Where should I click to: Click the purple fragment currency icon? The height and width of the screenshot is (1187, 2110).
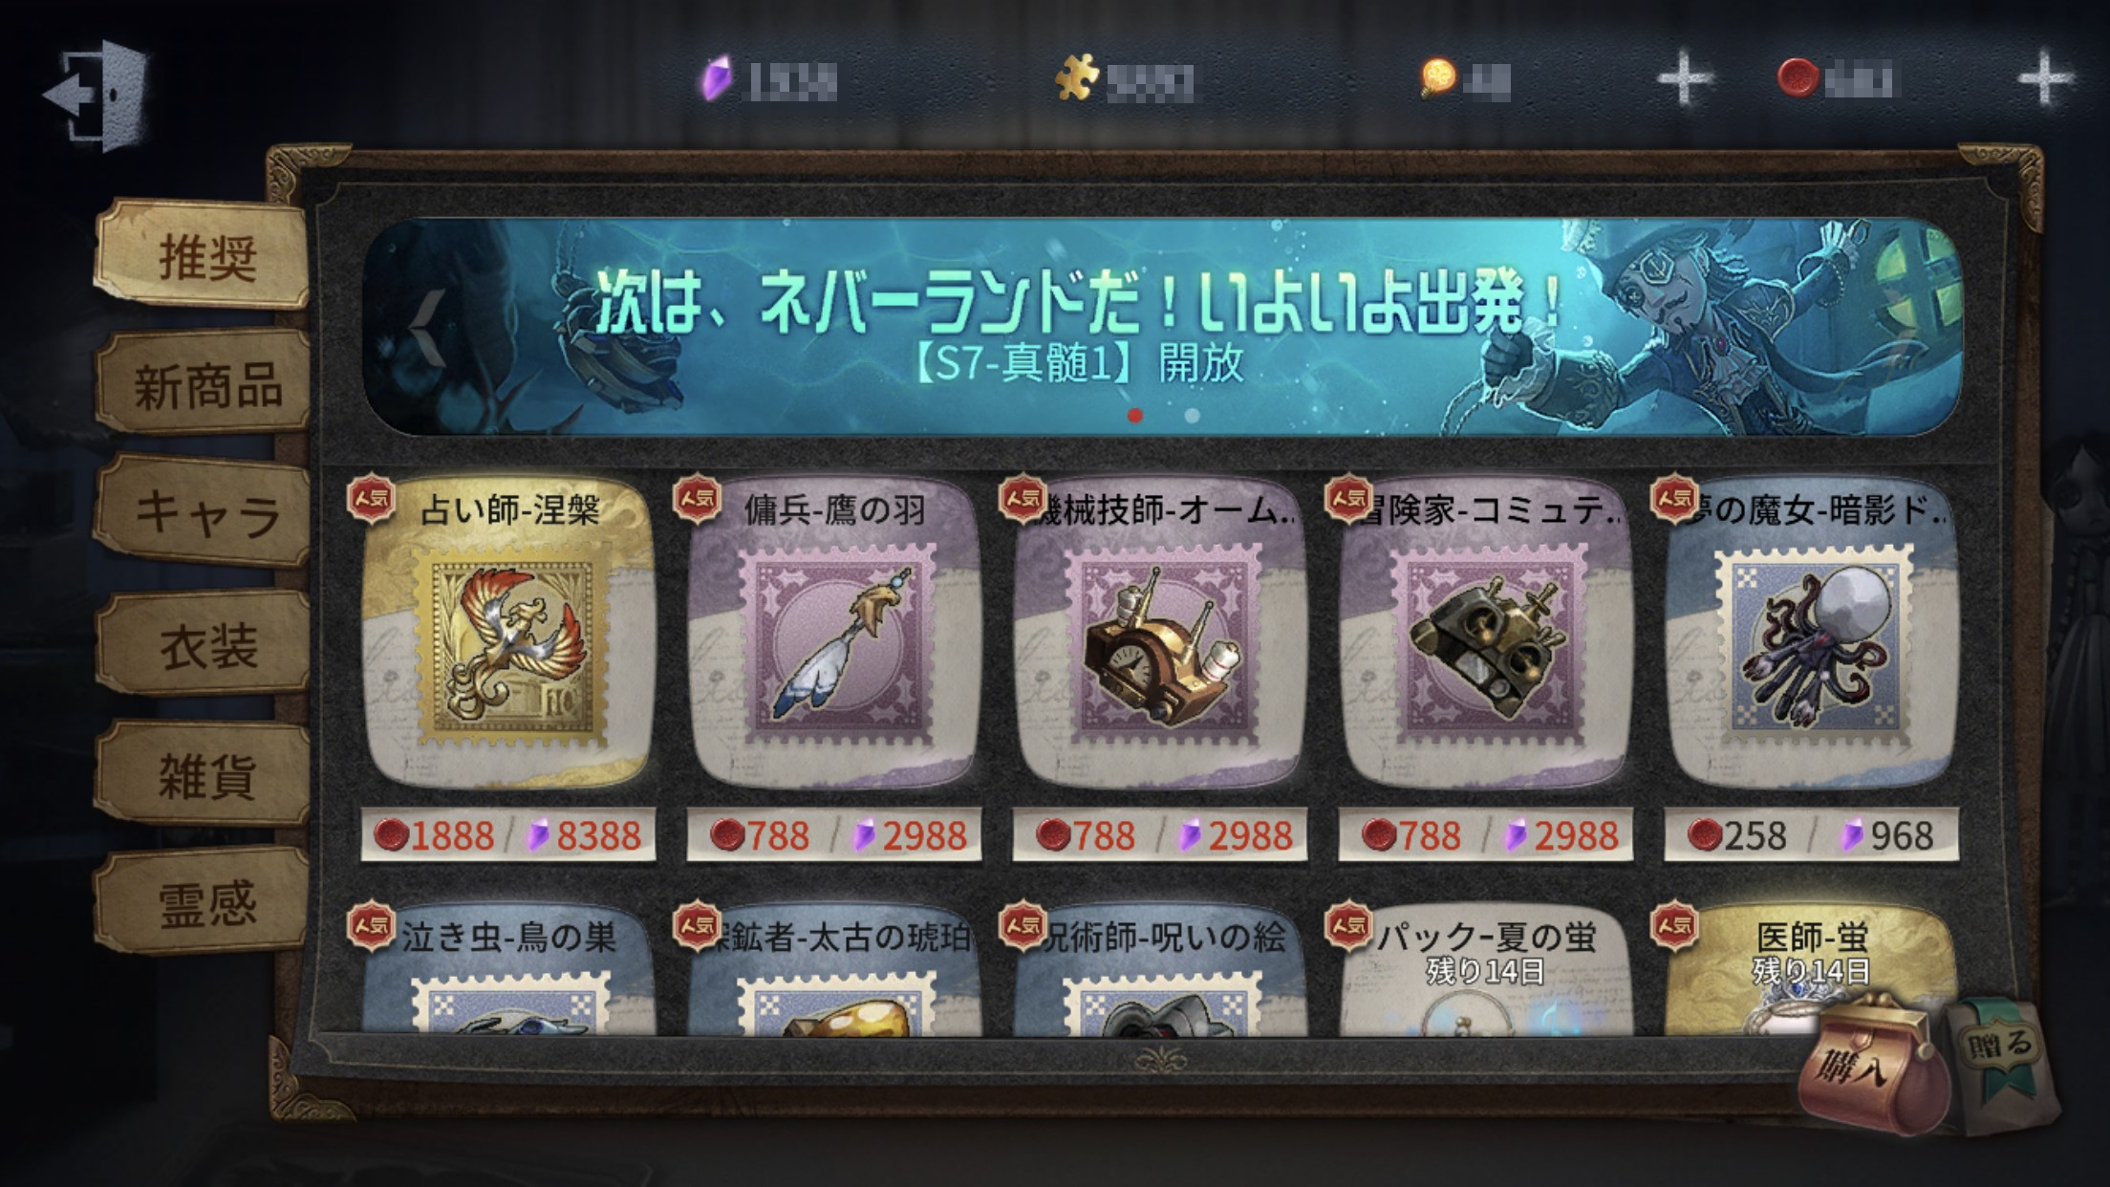[x=717, y=78]
